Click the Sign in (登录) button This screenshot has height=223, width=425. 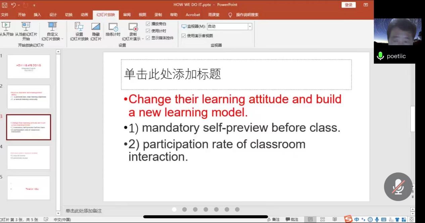pos(348,5)
